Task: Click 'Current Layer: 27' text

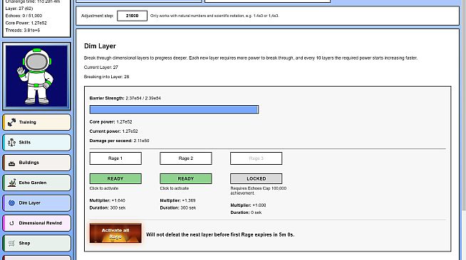Action: click(101, 67)
